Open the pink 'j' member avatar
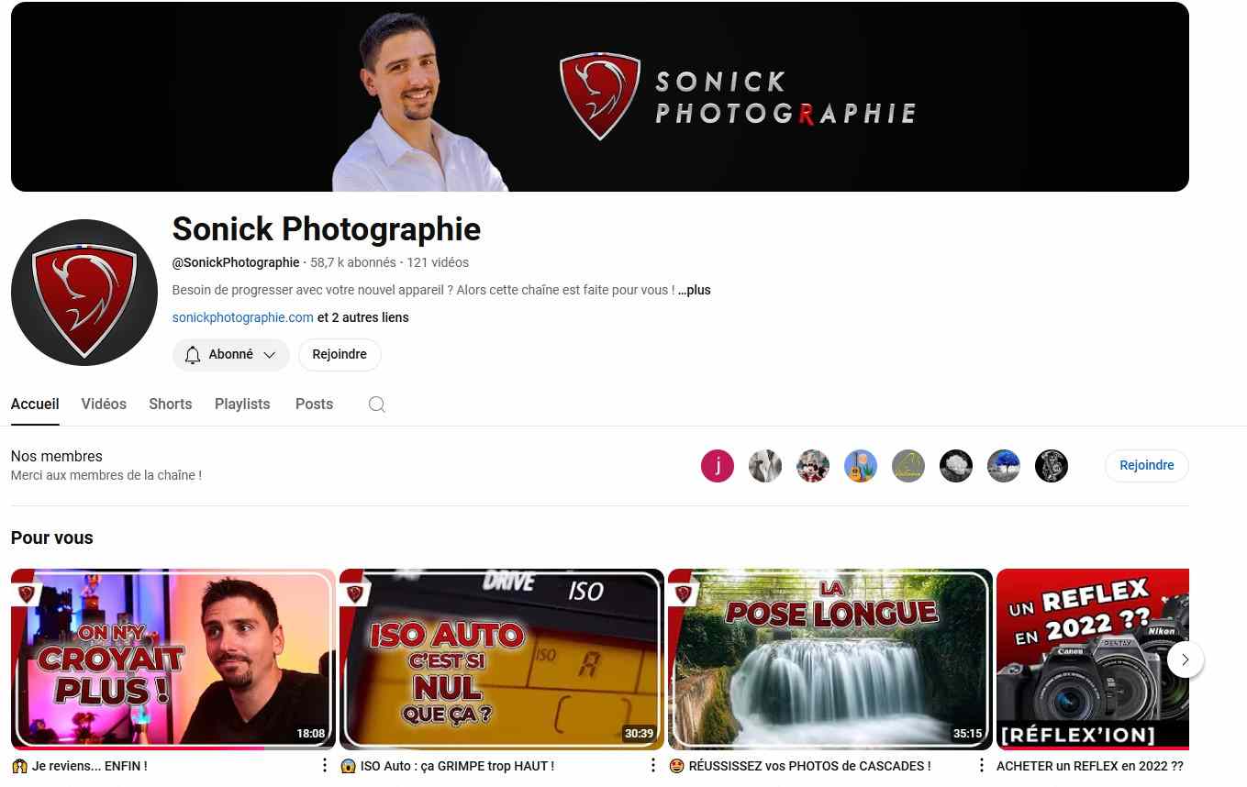Screen dimensions: 1247x787 pos(718,466)
